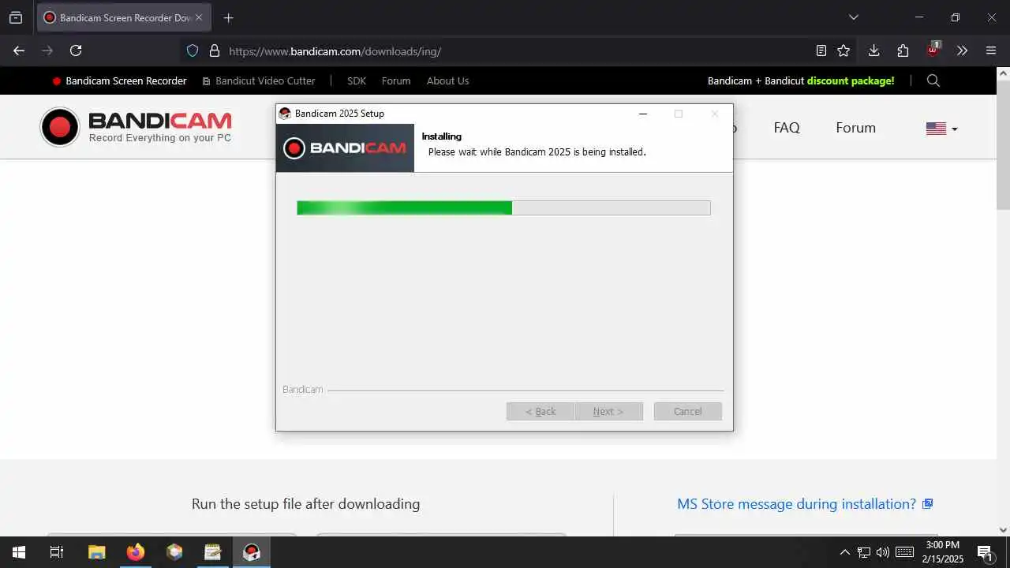1010x568 pixels.
Task: Switch to Bandicam setup on the taskbar
Action: 252,552
